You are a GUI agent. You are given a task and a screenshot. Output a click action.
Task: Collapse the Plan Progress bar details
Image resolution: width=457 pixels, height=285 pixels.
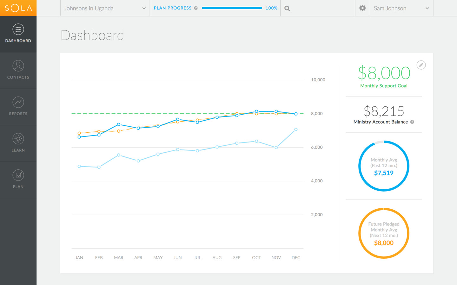232,8
